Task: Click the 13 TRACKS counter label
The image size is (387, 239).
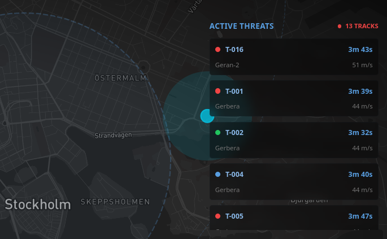Action: [x=362, y=26]
